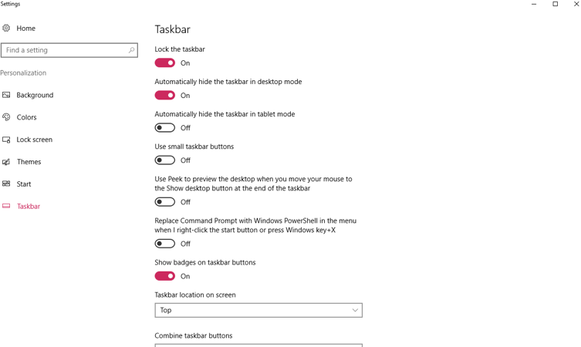
Task: Click the Colors palette icon
Action: click(6, 117)
